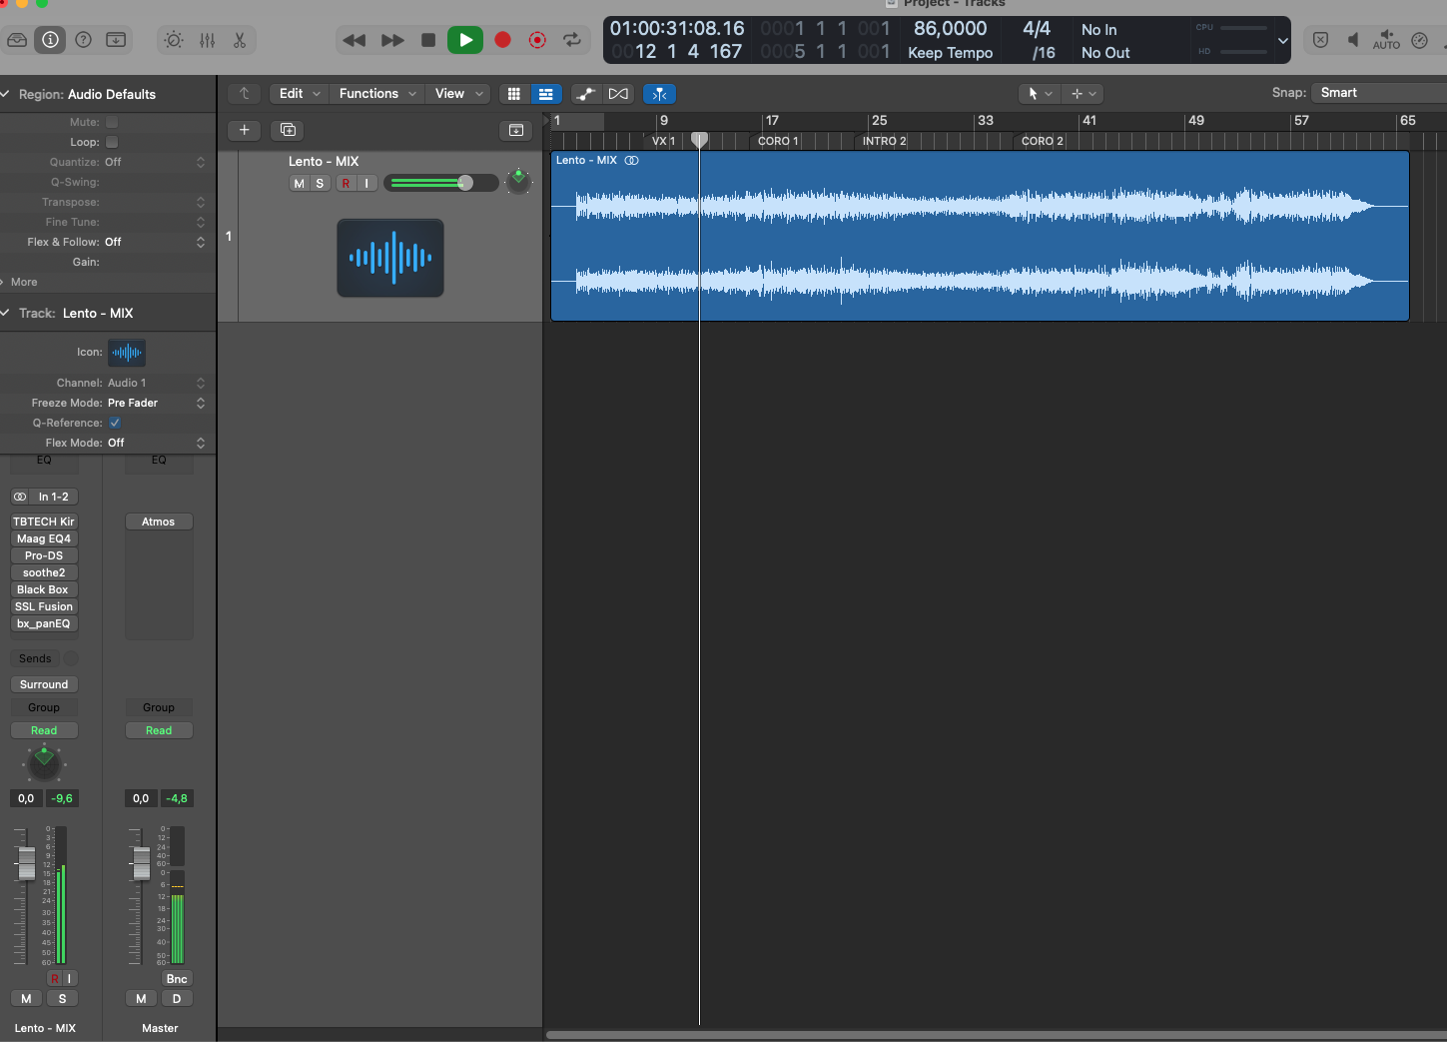Click the Fast Forward transport button
The width and height of the screenshot is (1447, 1042).
click(392, 40)
